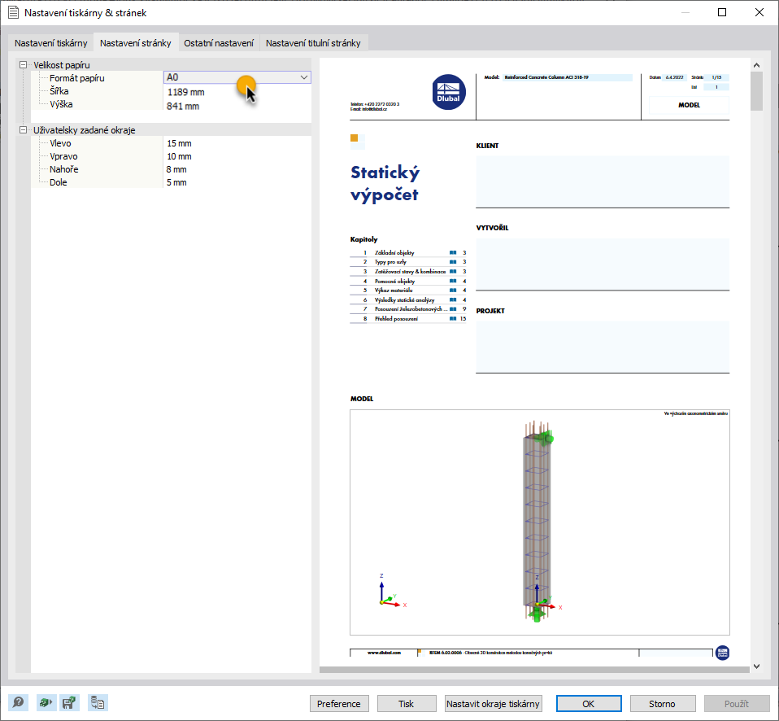Edit the Vpravo margin 10 mm

[179, 156]
